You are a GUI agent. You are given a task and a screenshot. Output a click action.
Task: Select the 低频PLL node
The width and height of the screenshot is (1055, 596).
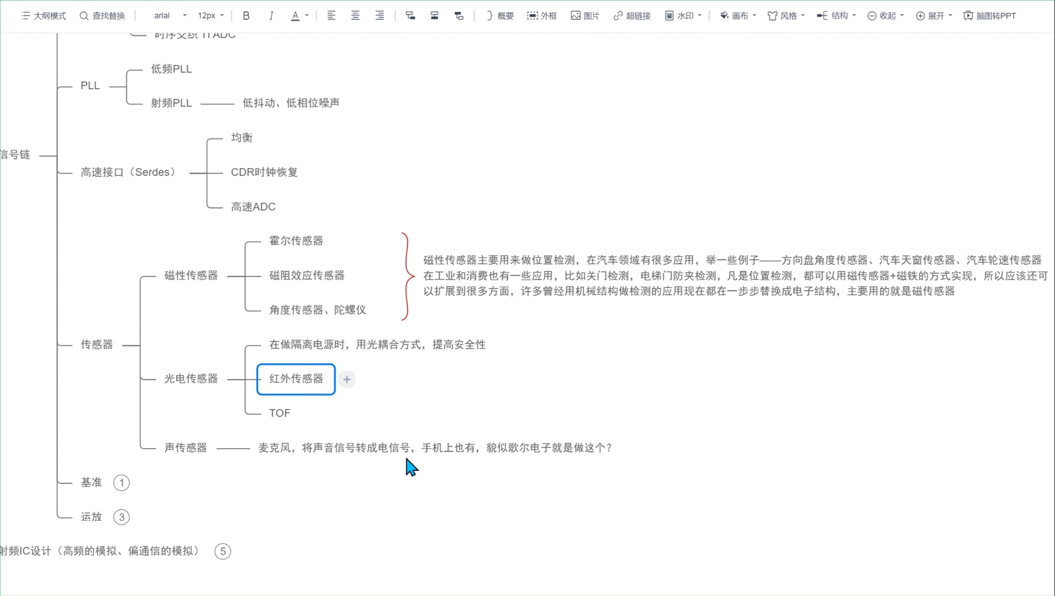[172, 69]
